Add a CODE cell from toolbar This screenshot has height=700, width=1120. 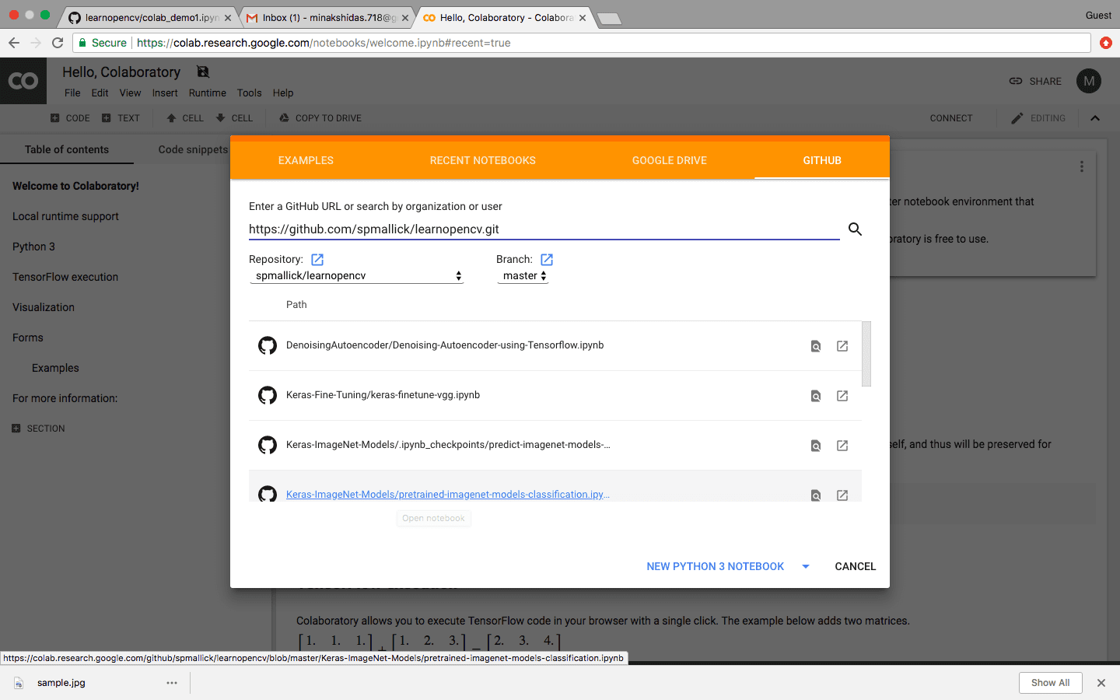point(70,118)
